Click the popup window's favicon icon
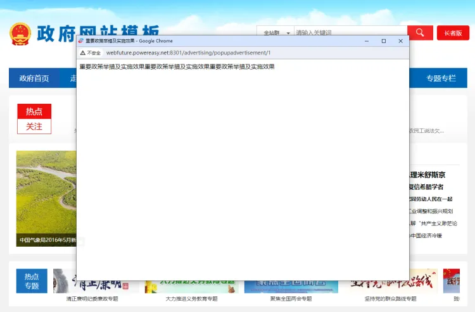475x312 pixels. point(81,41)
